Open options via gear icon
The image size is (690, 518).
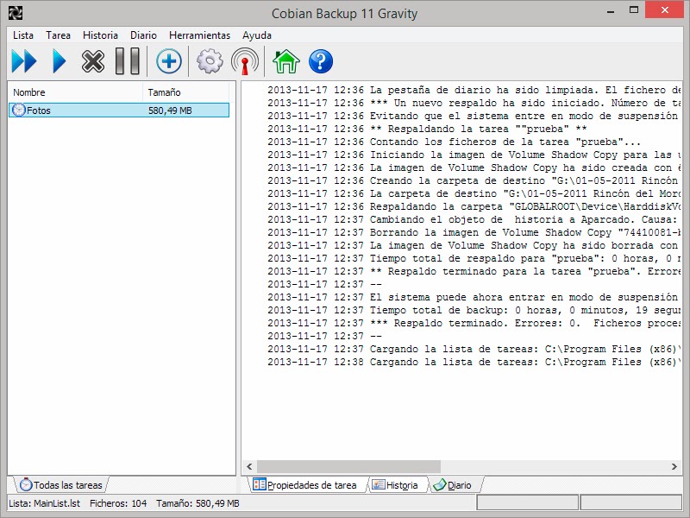210,61
